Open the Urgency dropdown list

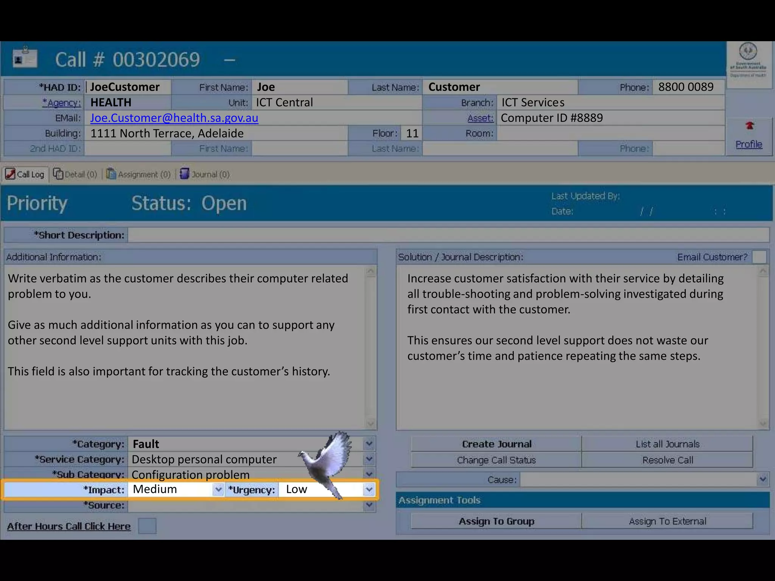coord(369,490)
